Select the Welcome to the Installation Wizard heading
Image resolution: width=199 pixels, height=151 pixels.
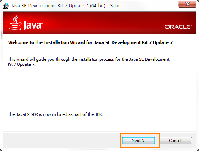[x=90, y=42]
